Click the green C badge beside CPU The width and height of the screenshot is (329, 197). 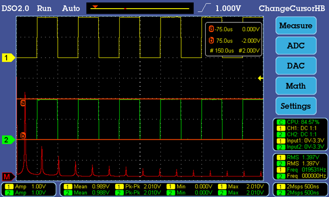tap(281, 122)
